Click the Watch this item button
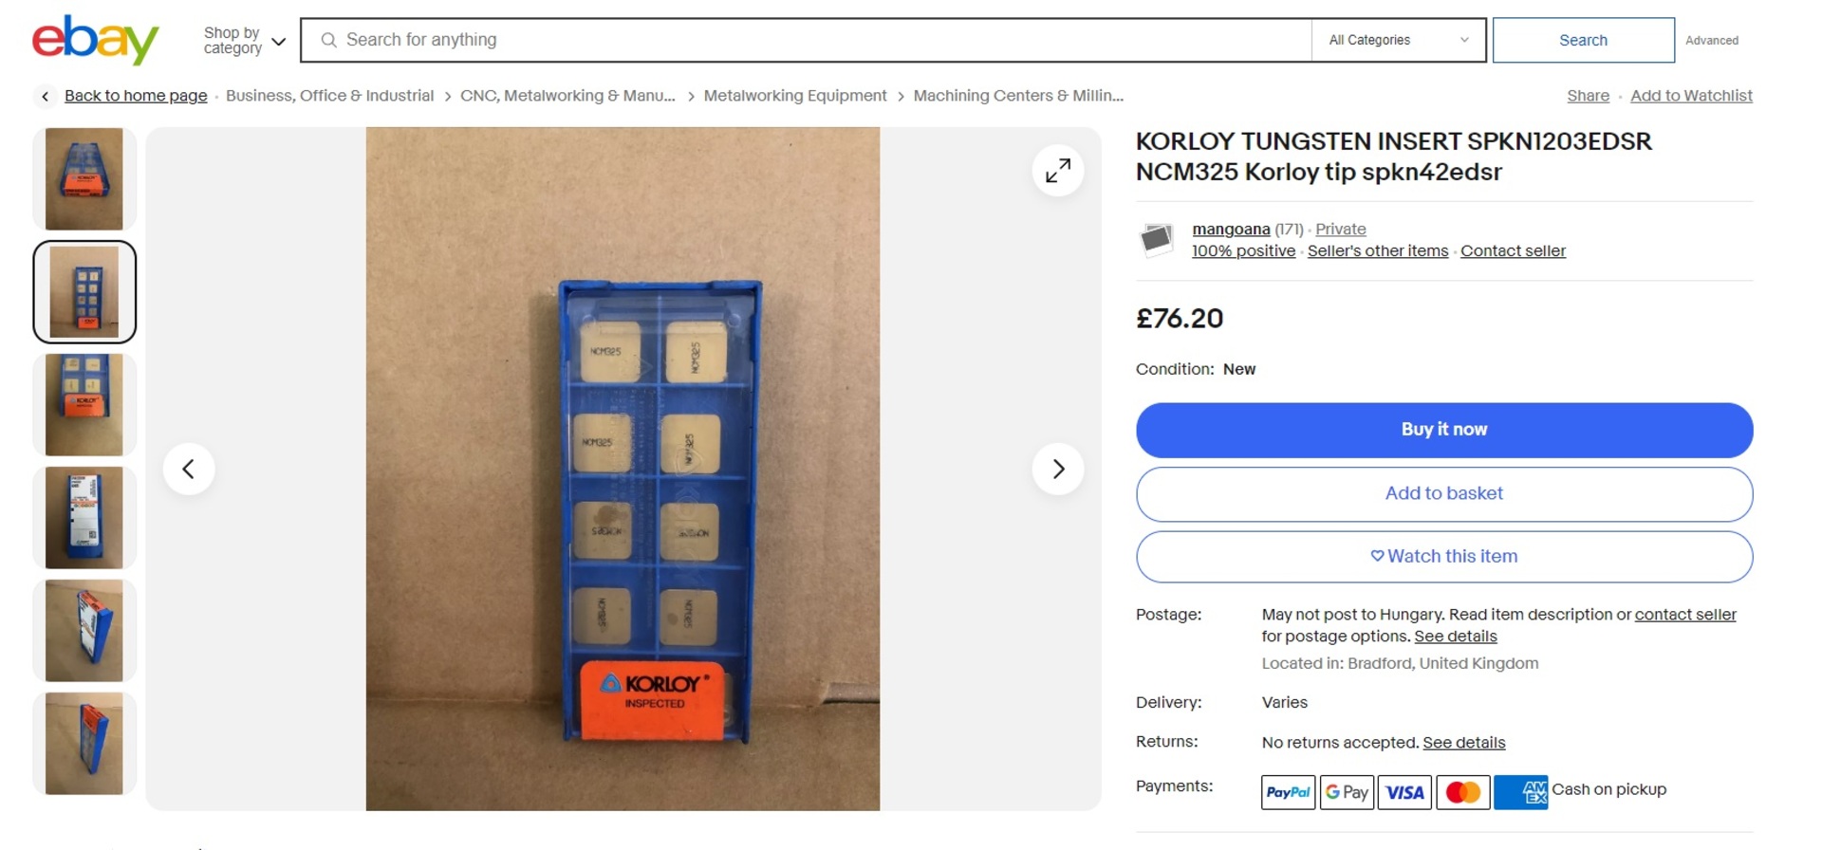Image resolution: width=1822 pixels, height=850 pixels. [1443, 557]
